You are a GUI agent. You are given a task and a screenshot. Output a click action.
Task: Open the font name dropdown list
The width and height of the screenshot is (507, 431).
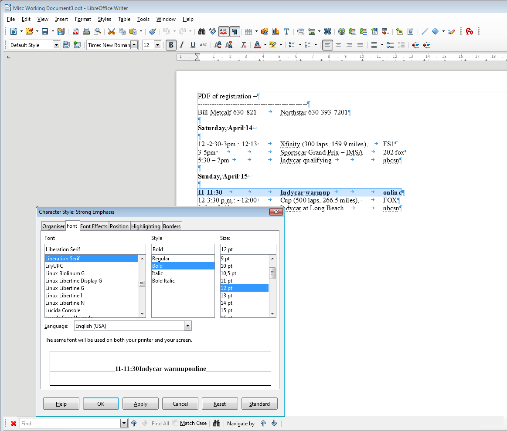tap(134, 45)
